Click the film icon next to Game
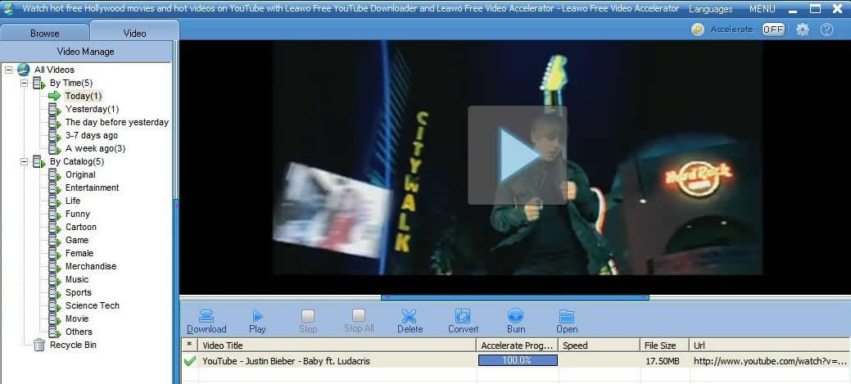Screen dimensions: 851x384 pyautogui.click(x=55, y=240)
